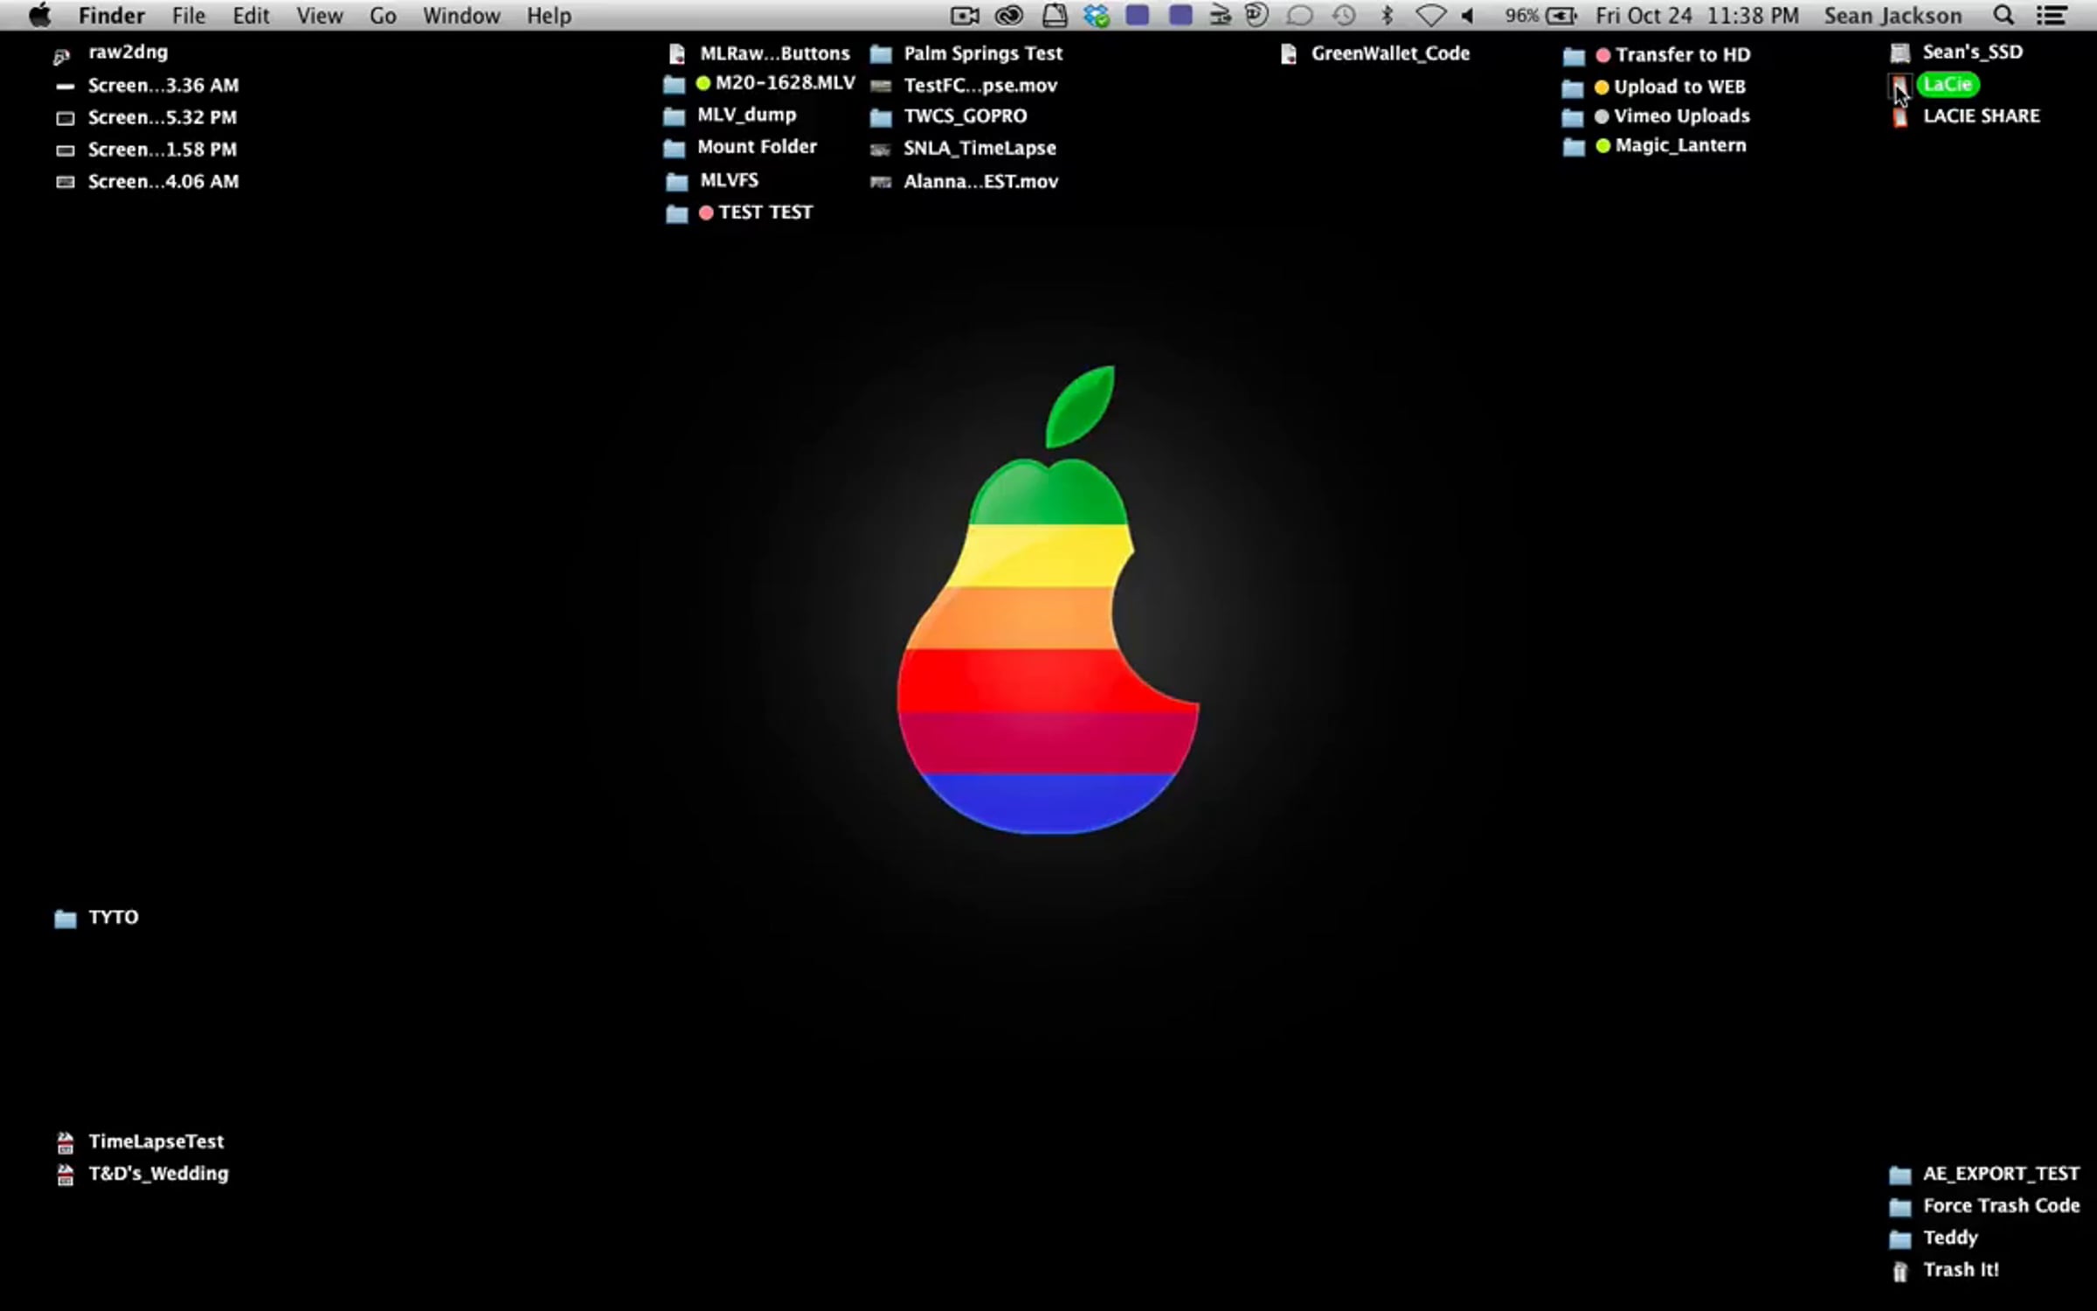Open the Go menu
2097x1311 pixels.
(383, 16)
